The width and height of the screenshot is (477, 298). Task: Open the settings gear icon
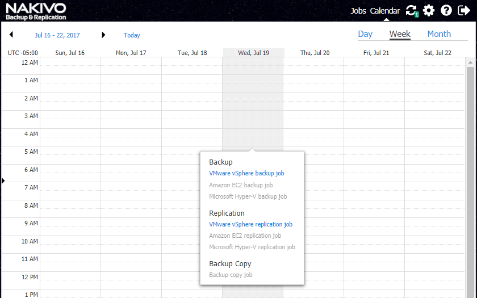(x=429, y=10)
